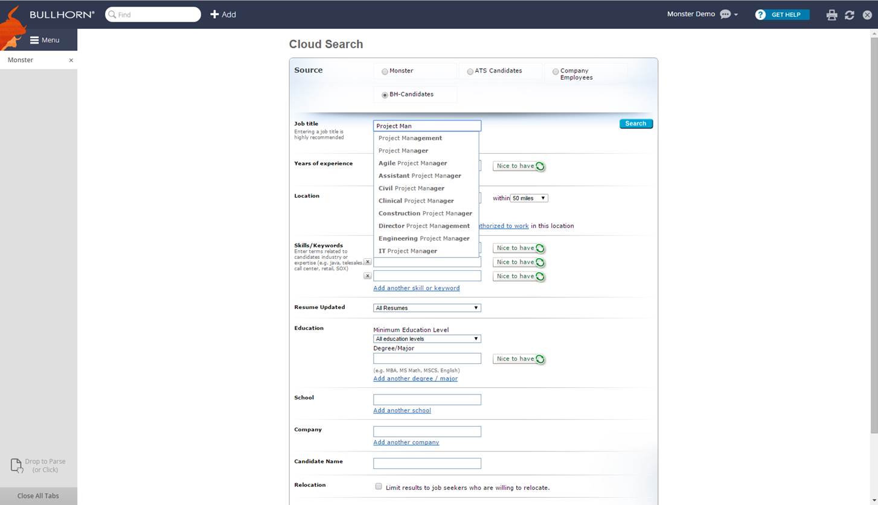
Task: Open the main Menu
Action: pos(45,40)
